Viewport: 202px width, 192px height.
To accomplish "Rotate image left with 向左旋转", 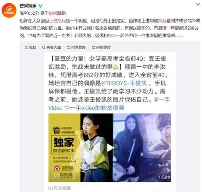I will tap(77, 47).
